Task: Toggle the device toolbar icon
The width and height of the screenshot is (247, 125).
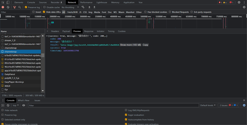Action: point(8,2)
